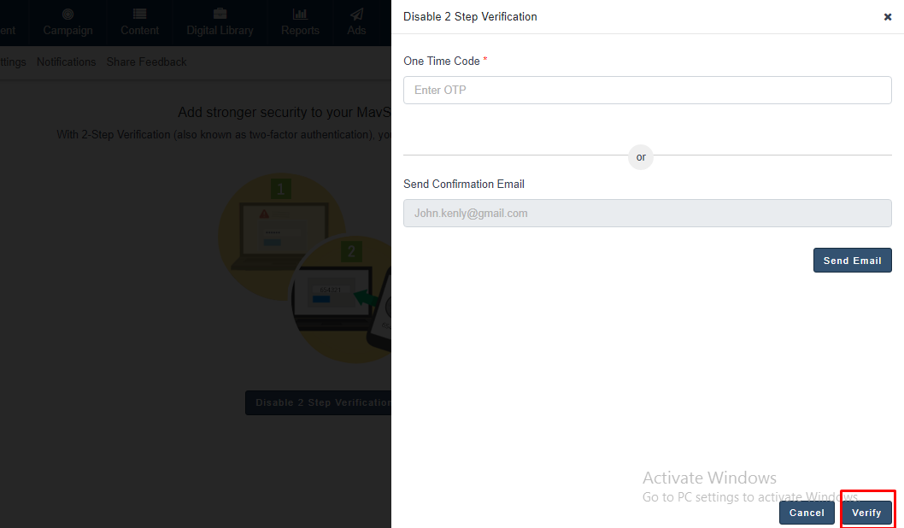Click the "or" divider badge
904x528 pixels.
[641, 157]
